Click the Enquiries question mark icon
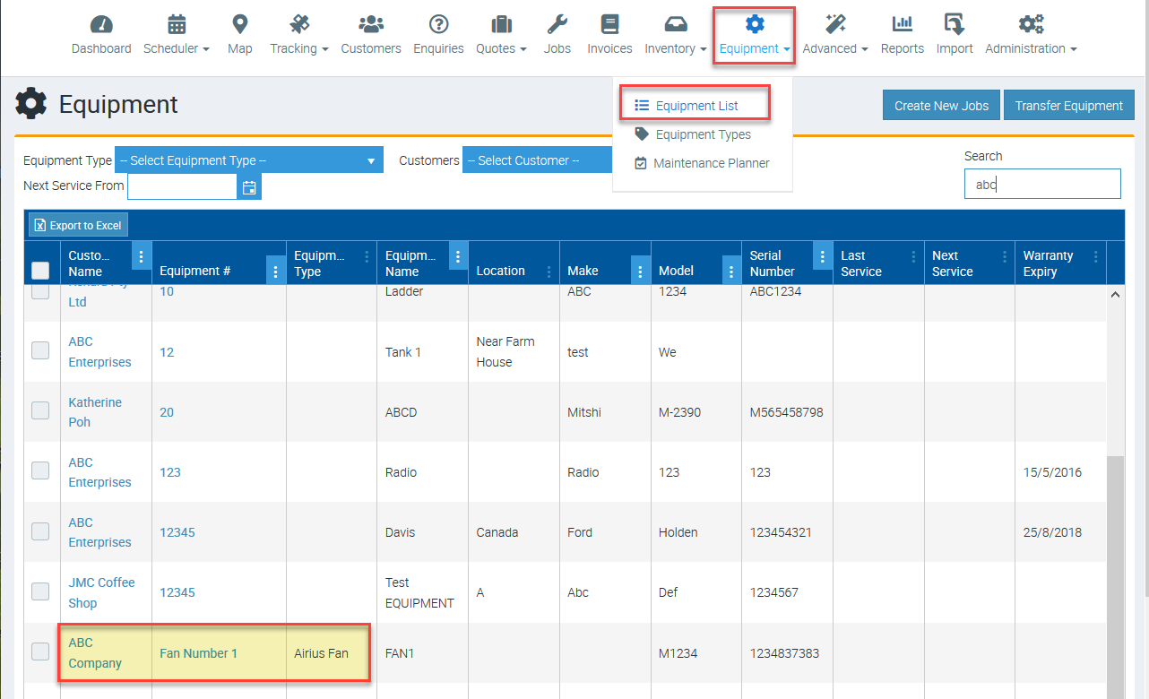Image resolution: width=1149 pixels, height=699 pixels. [438, 24]
